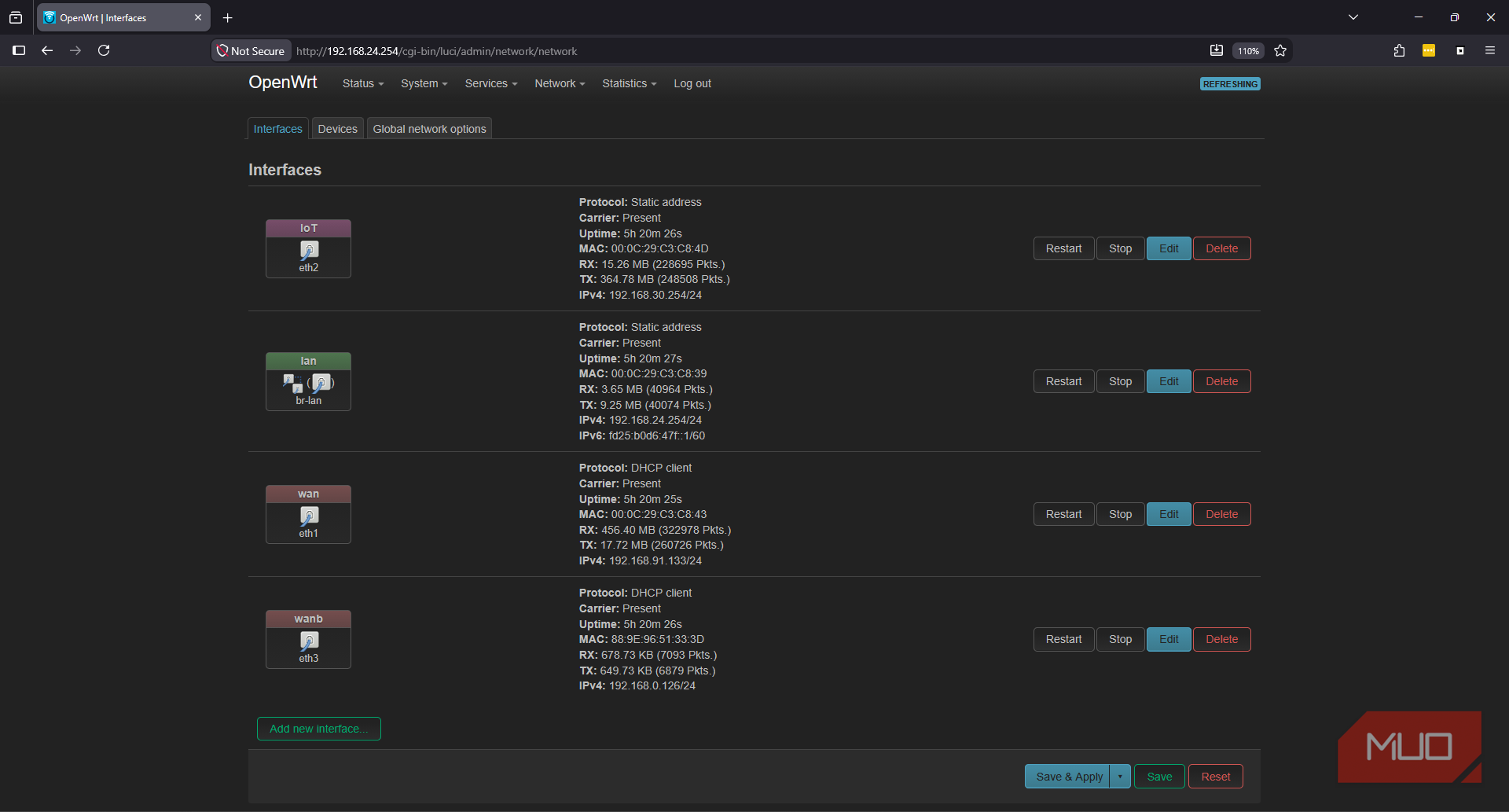Viewport: 1509px width, 812px height.
Task: Toggle the REFRESHING status badge
Action: coord(1230,84)
